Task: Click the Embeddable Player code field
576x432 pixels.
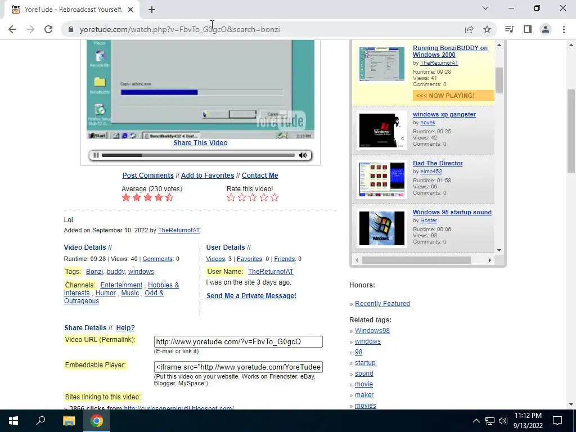Action: (x=238, y=367)
